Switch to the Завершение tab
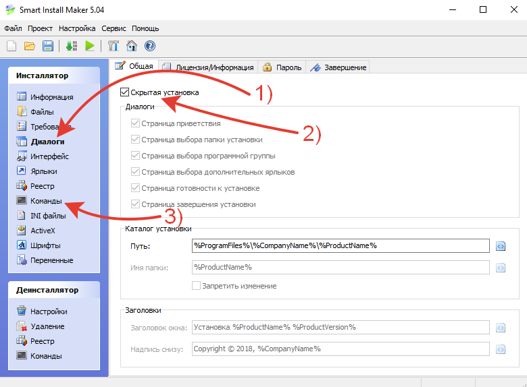 point(338,67)
